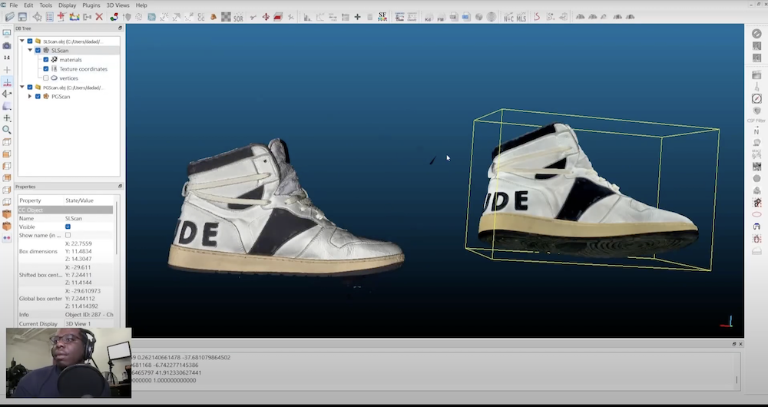
Task: Click the SF scalar field color icon
Action: [x=382, y=17]
